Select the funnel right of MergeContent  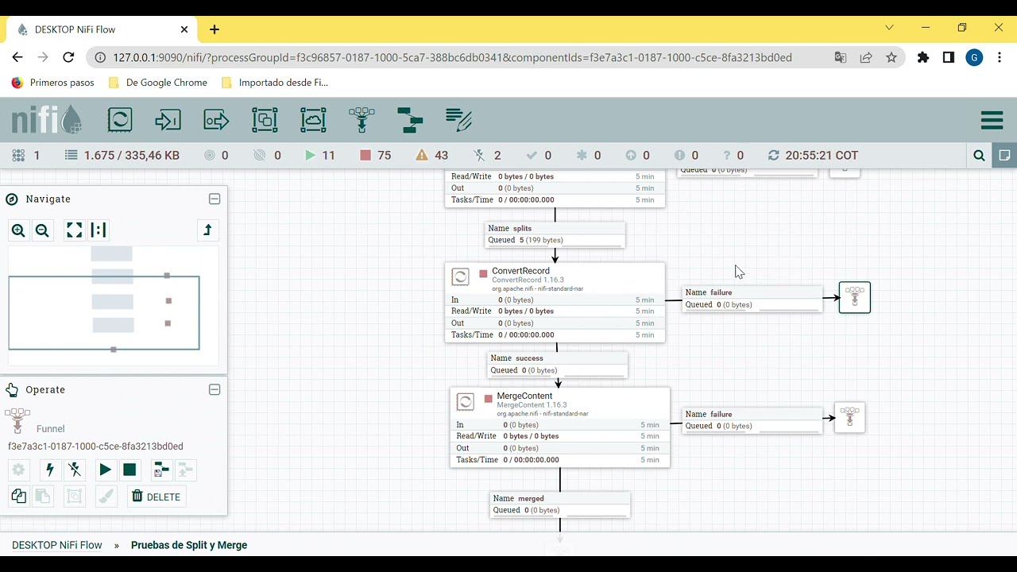[x=850, y=418]
